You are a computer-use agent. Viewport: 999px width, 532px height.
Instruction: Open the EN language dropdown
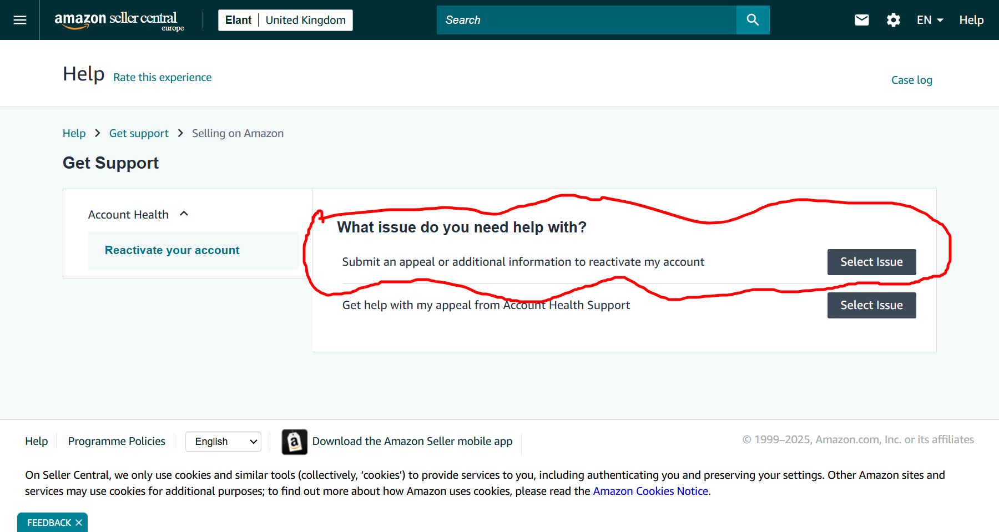[930, 20]
